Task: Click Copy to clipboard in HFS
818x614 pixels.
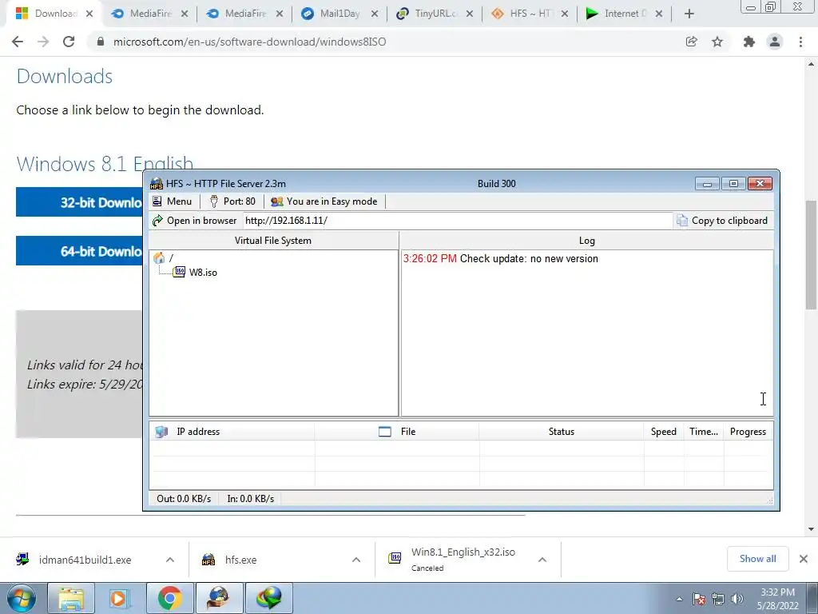Action: 722,221
